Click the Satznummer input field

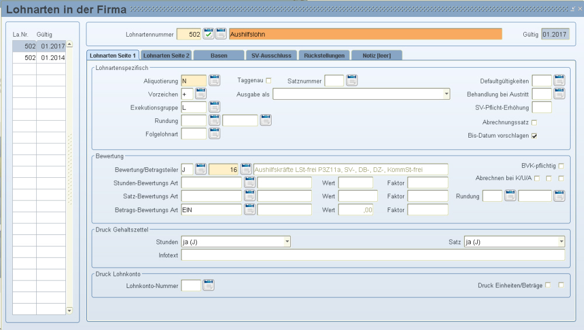coord(334,80)
